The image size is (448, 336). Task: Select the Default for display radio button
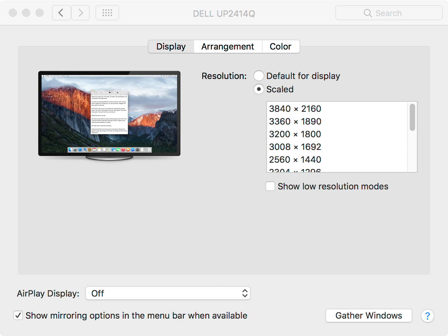pos(259,76)
